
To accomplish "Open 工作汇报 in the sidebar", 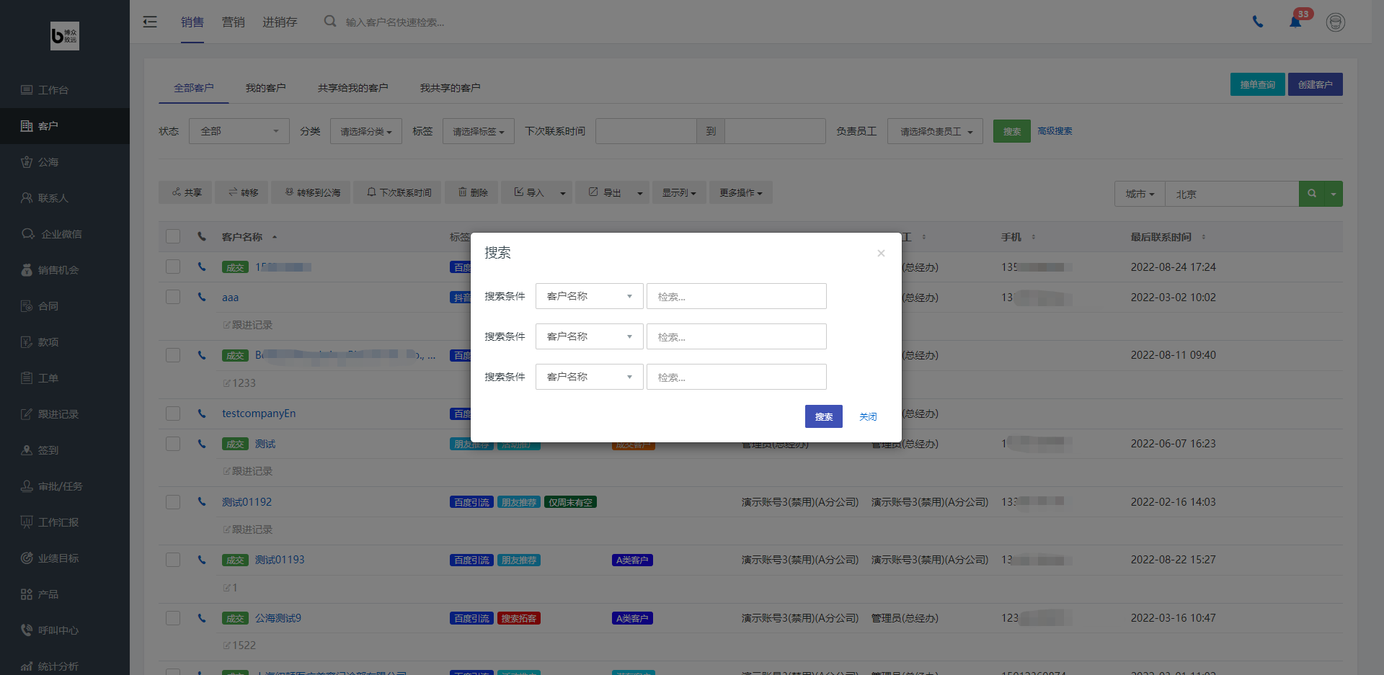I will [x=65, y=522].
